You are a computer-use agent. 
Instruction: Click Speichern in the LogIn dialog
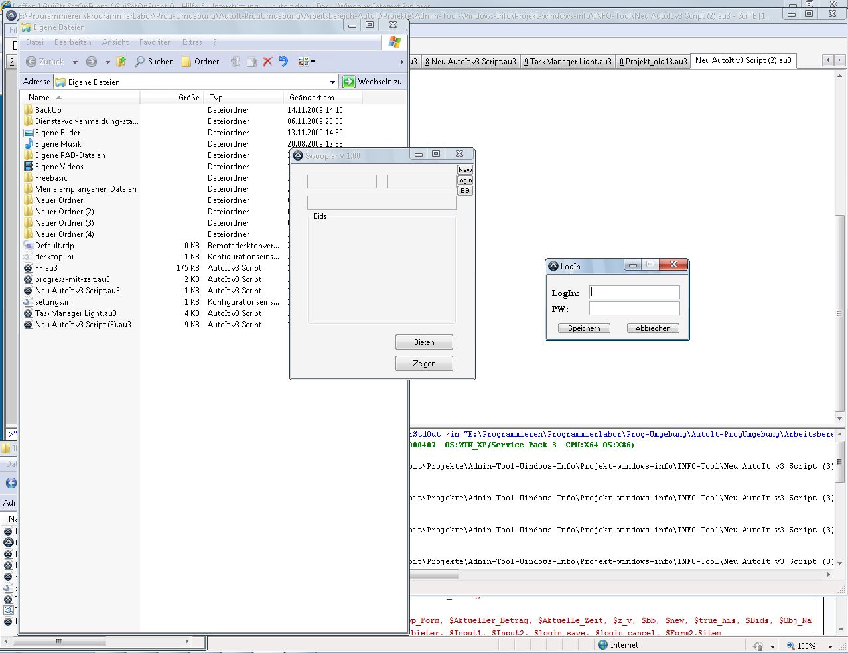point(584,328)
